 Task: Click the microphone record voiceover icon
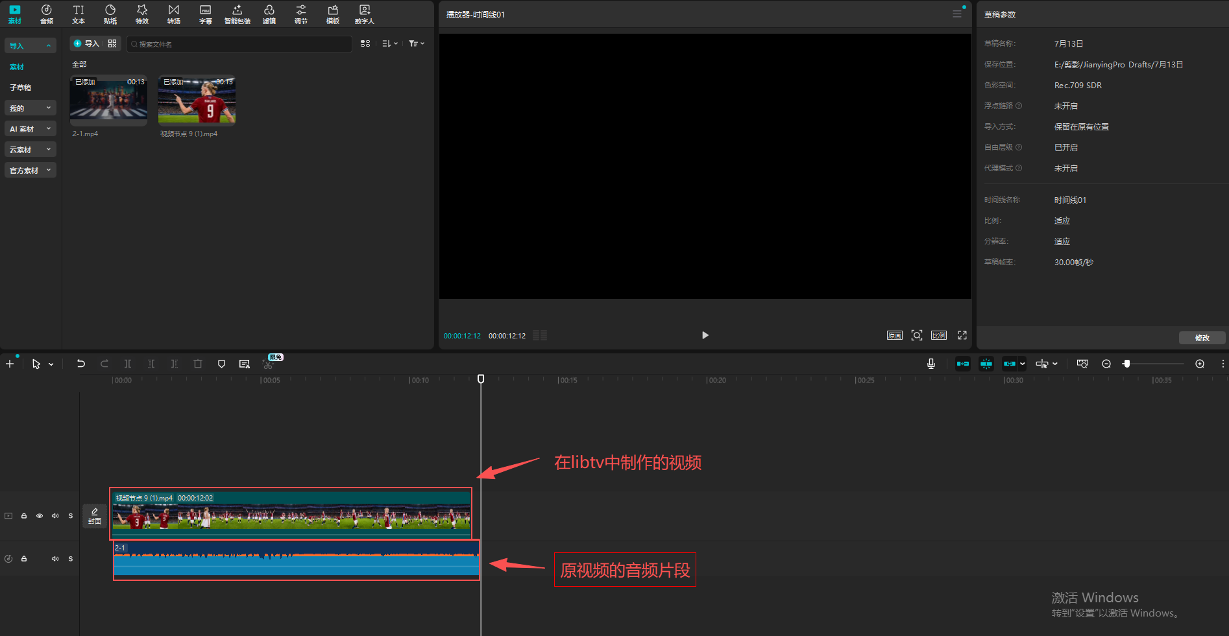coord(931,364)
